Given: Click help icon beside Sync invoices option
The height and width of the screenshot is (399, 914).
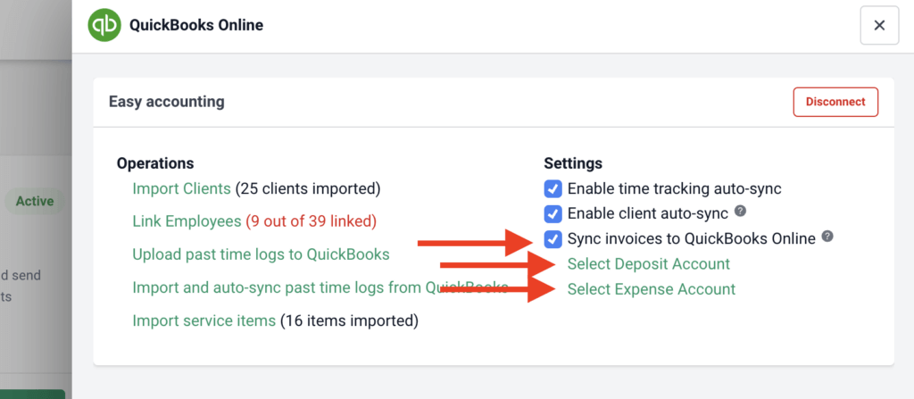Looking at the screenshot, I should (827, 237).
